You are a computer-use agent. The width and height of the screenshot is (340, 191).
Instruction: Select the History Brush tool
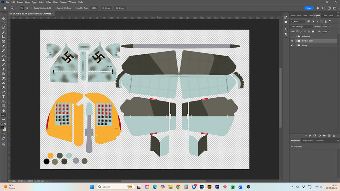pyautogui.click(x=3, y=64)
